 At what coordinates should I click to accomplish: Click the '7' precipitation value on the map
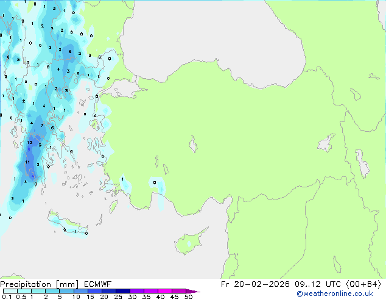tap(42, 126)
